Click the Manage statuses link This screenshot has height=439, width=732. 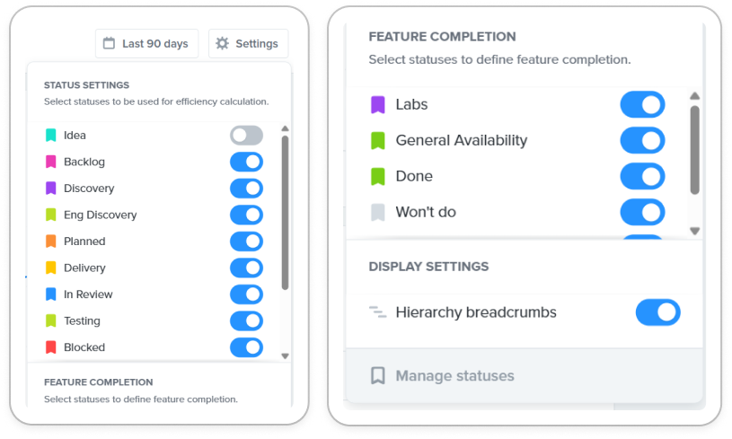[454, 375]
